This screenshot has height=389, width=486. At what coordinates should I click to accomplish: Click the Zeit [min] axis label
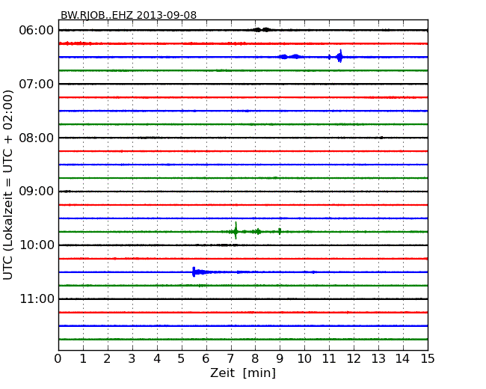[x=243, y=373]
